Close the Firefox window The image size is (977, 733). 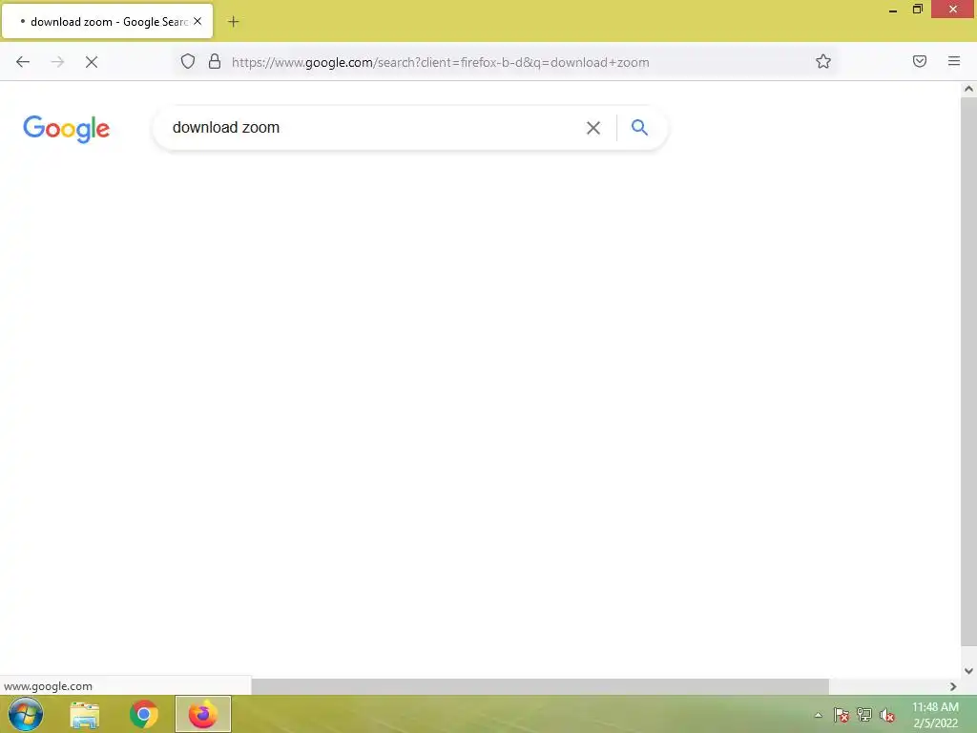(x=953, y=10)
